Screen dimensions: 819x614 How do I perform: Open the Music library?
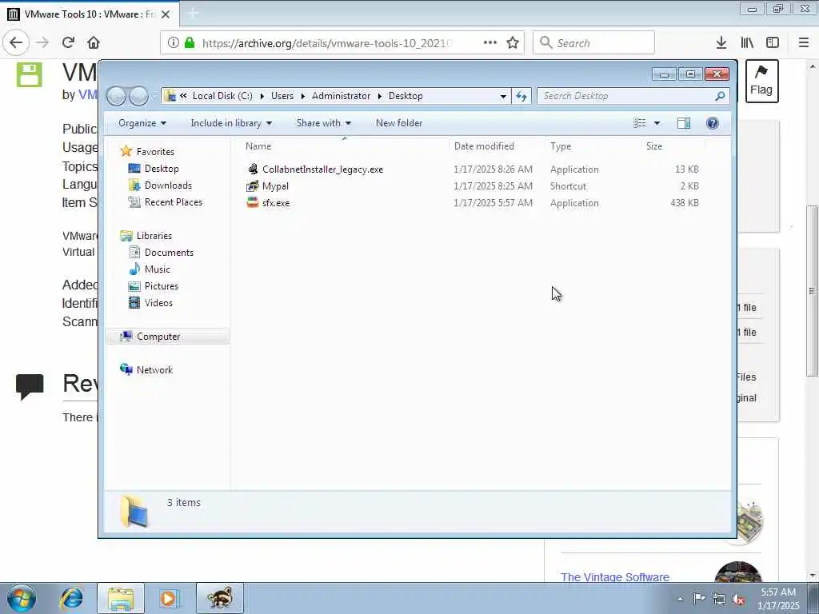[158, 269]
